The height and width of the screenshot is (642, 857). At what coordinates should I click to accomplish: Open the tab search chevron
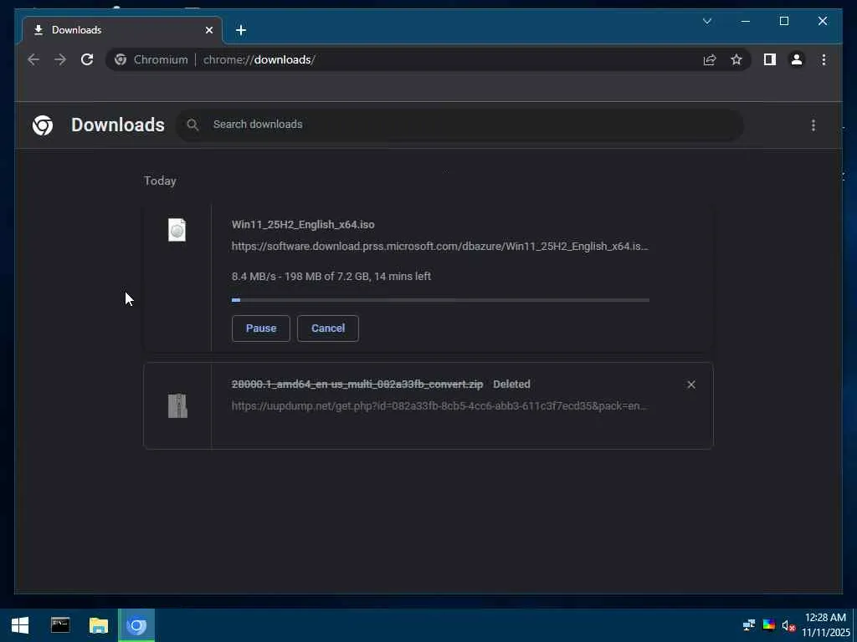click(706, 21)
